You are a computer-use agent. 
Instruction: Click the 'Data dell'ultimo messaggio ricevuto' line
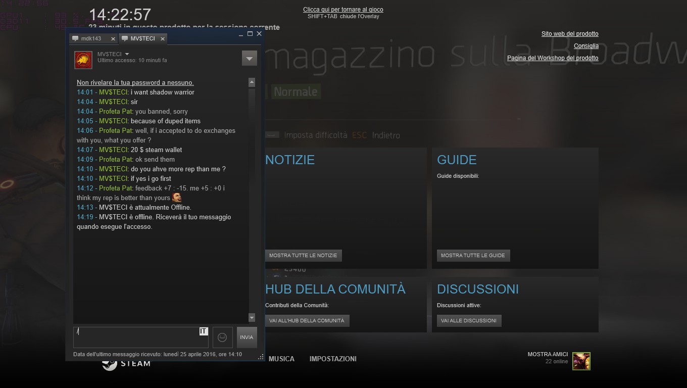(x=158, y=354)
